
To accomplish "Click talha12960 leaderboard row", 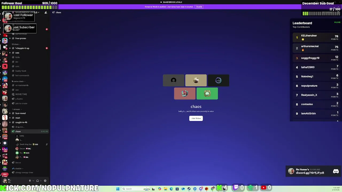I will click(316, 67).
